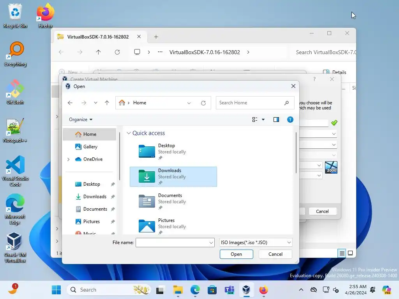Click help question mark in Create Virtual Machine
This screenshot has height=299, width=399.
click(x=314, y=79)
